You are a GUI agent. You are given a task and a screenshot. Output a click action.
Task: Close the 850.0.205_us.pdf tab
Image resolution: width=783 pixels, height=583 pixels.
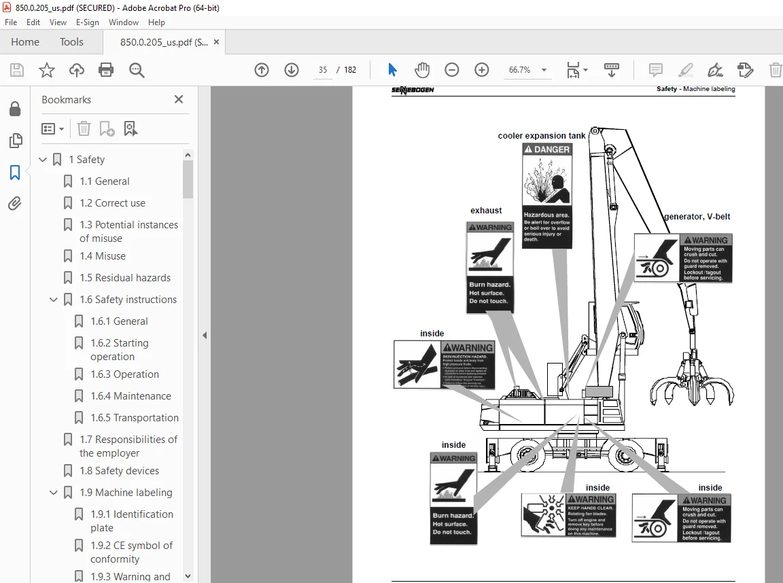pos(216,42)
